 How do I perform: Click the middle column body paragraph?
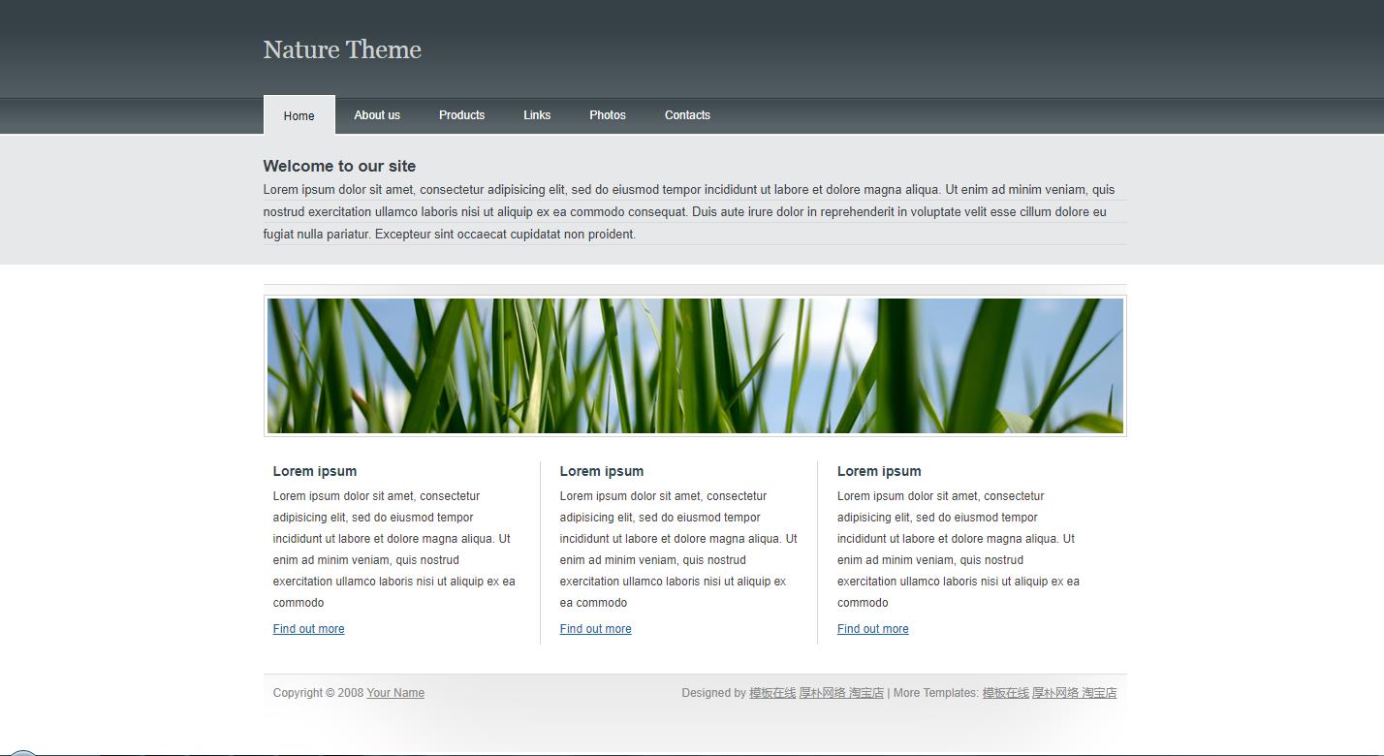678,550
